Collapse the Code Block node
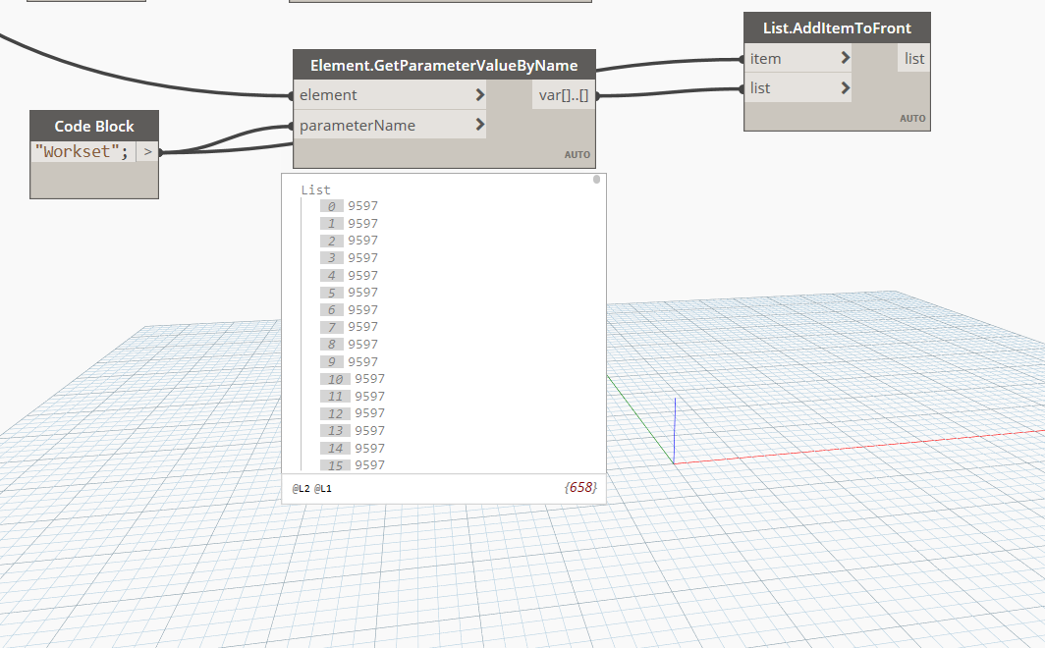The image size is (1045, 648). tap(94, 126)
